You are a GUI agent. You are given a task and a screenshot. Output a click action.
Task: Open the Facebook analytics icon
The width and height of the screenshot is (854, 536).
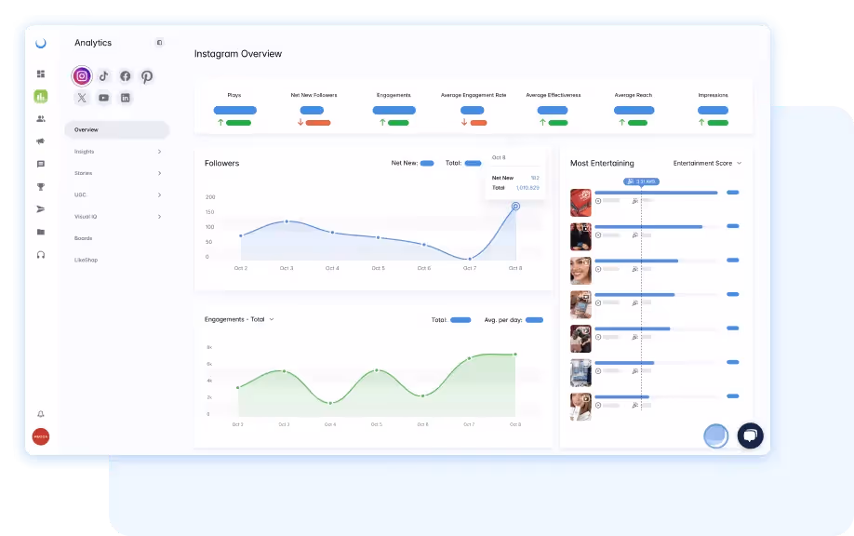pos(126,74)
